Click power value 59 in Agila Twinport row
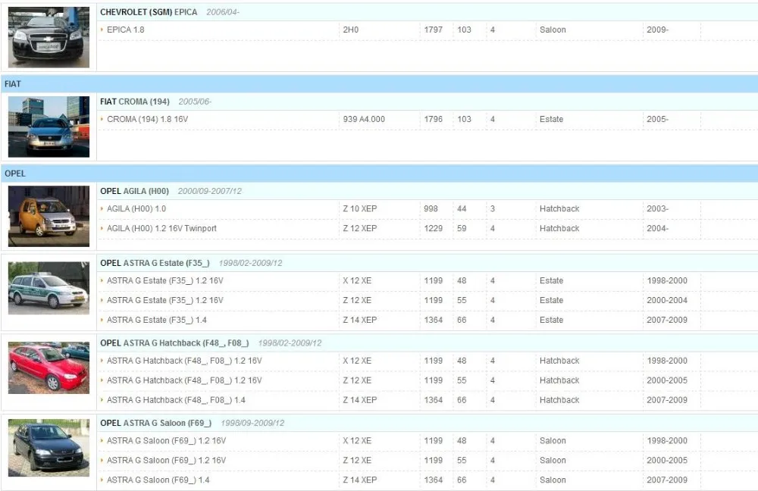Screen dimensions: 758x491 462,228
